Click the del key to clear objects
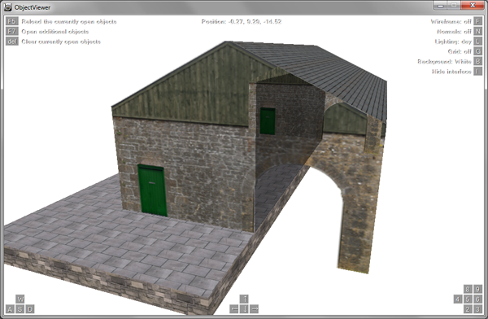Screen dimensions: 488x319 12,42
